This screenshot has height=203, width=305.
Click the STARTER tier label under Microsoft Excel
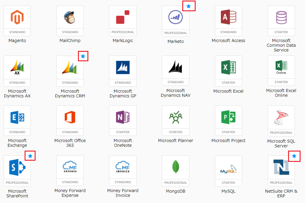[228, 83]
